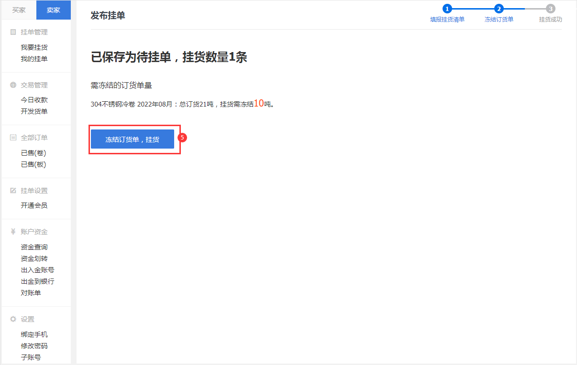Screen dimensions: 577x365
Task: Open 子账号 setting
Action: pyautogui.click(x=31, y=357)
